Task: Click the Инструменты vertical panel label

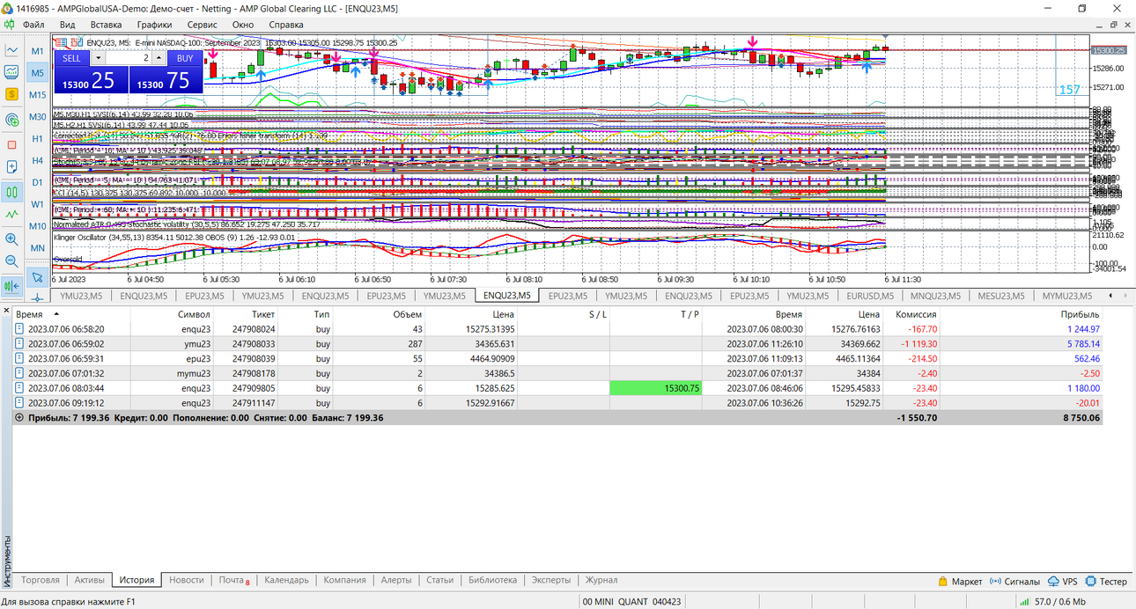Action: 8,560
